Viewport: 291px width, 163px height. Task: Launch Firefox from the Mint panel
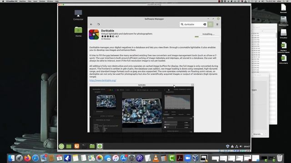point(77,146)
